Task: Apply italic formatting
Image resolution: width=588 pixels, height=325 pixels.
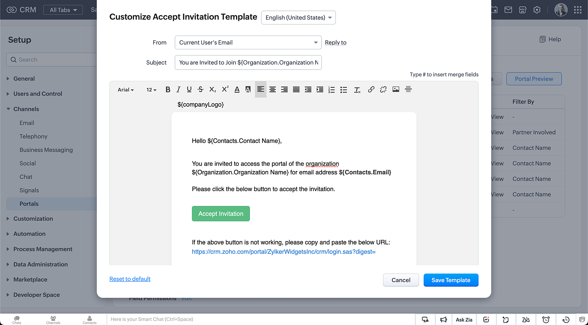Action: coord(178,90)
